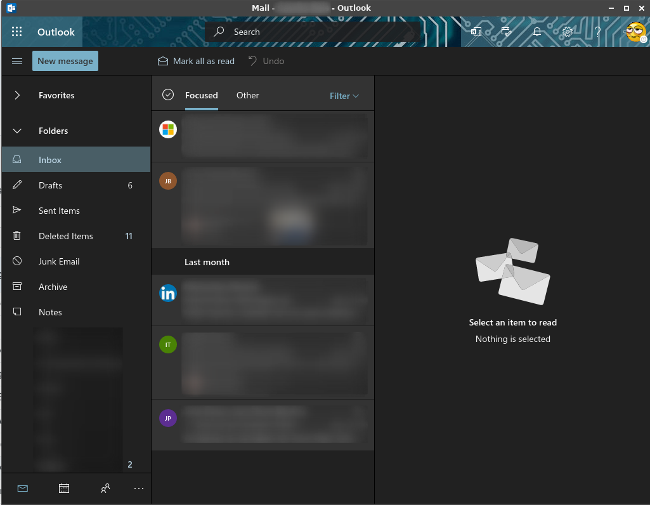The width and height of the screenshot is (650, 505).
Task: Open the Help question mark
Action: (597, 32)
